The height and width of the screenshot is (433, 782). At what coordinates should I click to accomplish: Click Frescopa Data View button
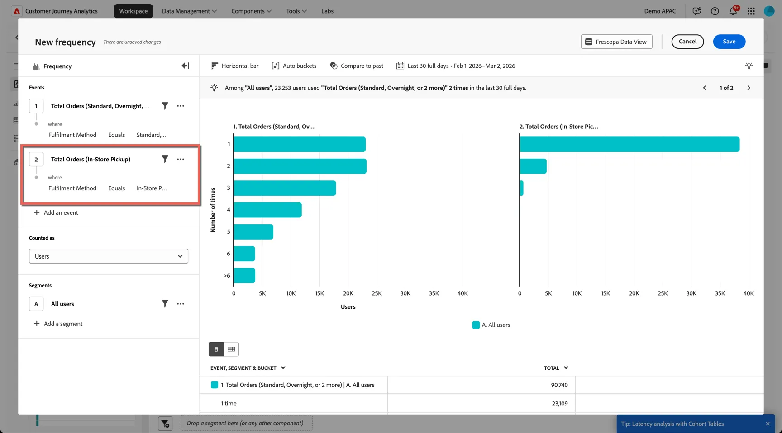click(x=616, y=42)
